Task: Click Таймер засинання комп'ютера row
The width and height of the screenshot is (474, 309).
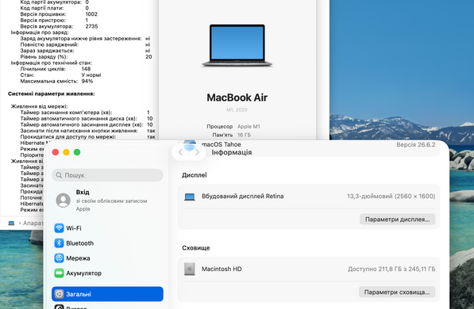Action: click(x=85, y=113)
